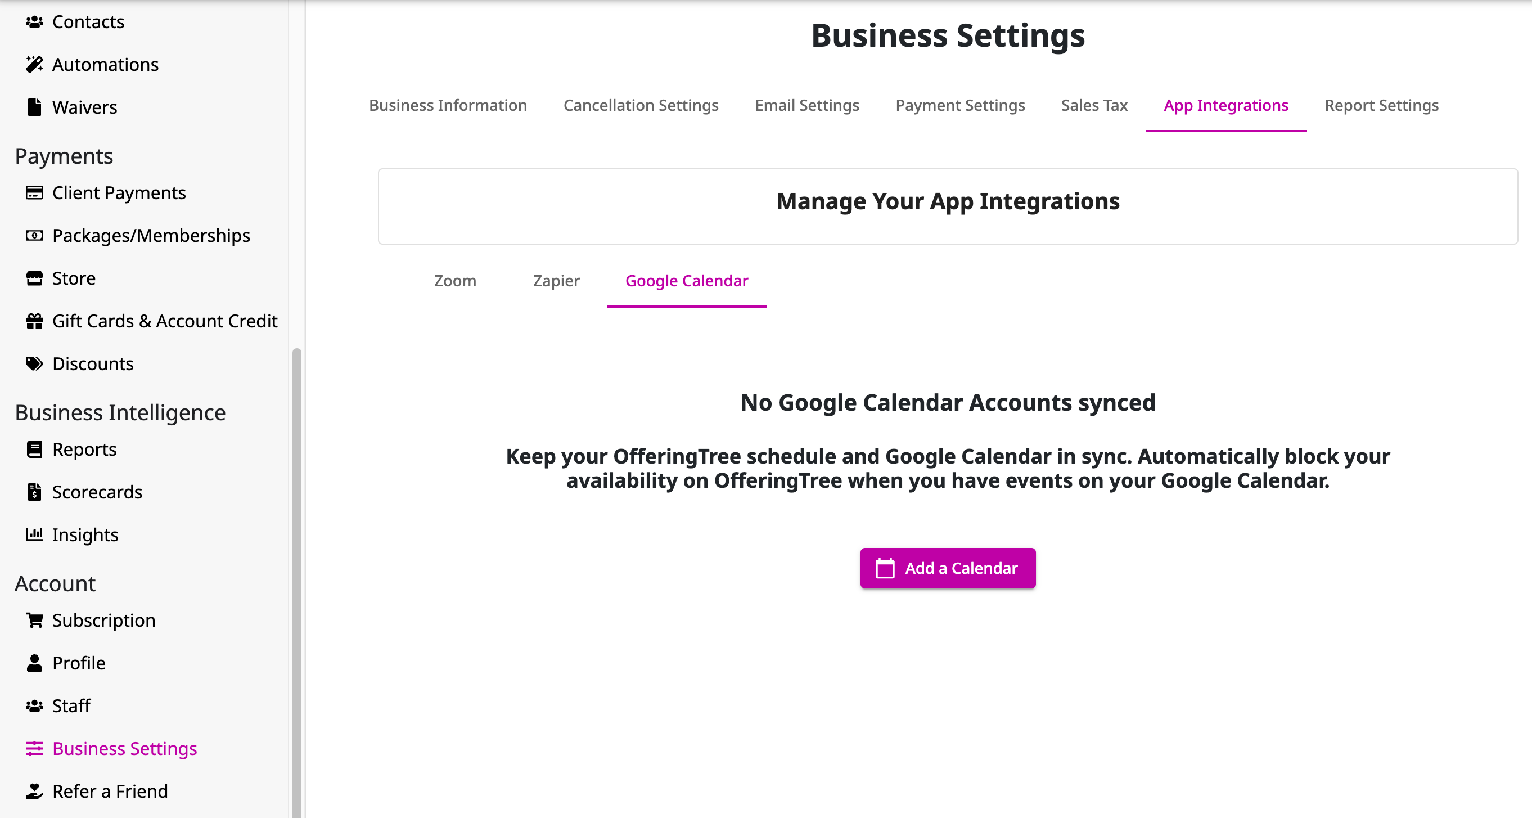The image size is (1532, 818).
Task: Click the Client Payments card icon
Action: click(x=35, y=192)
